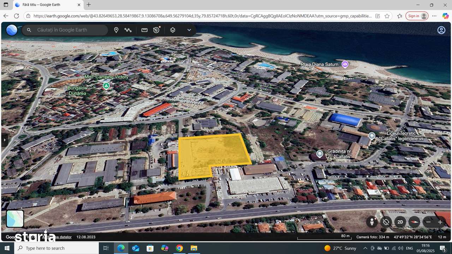
Task: Select the add placemark pin tool
Action: pos(116,30)
